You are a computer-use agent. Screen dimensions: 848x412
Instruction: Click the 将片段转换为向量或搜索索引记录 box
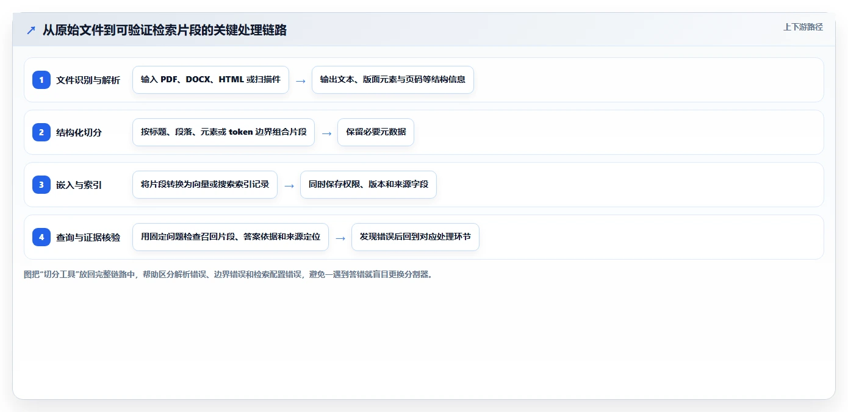click(205, 185)
